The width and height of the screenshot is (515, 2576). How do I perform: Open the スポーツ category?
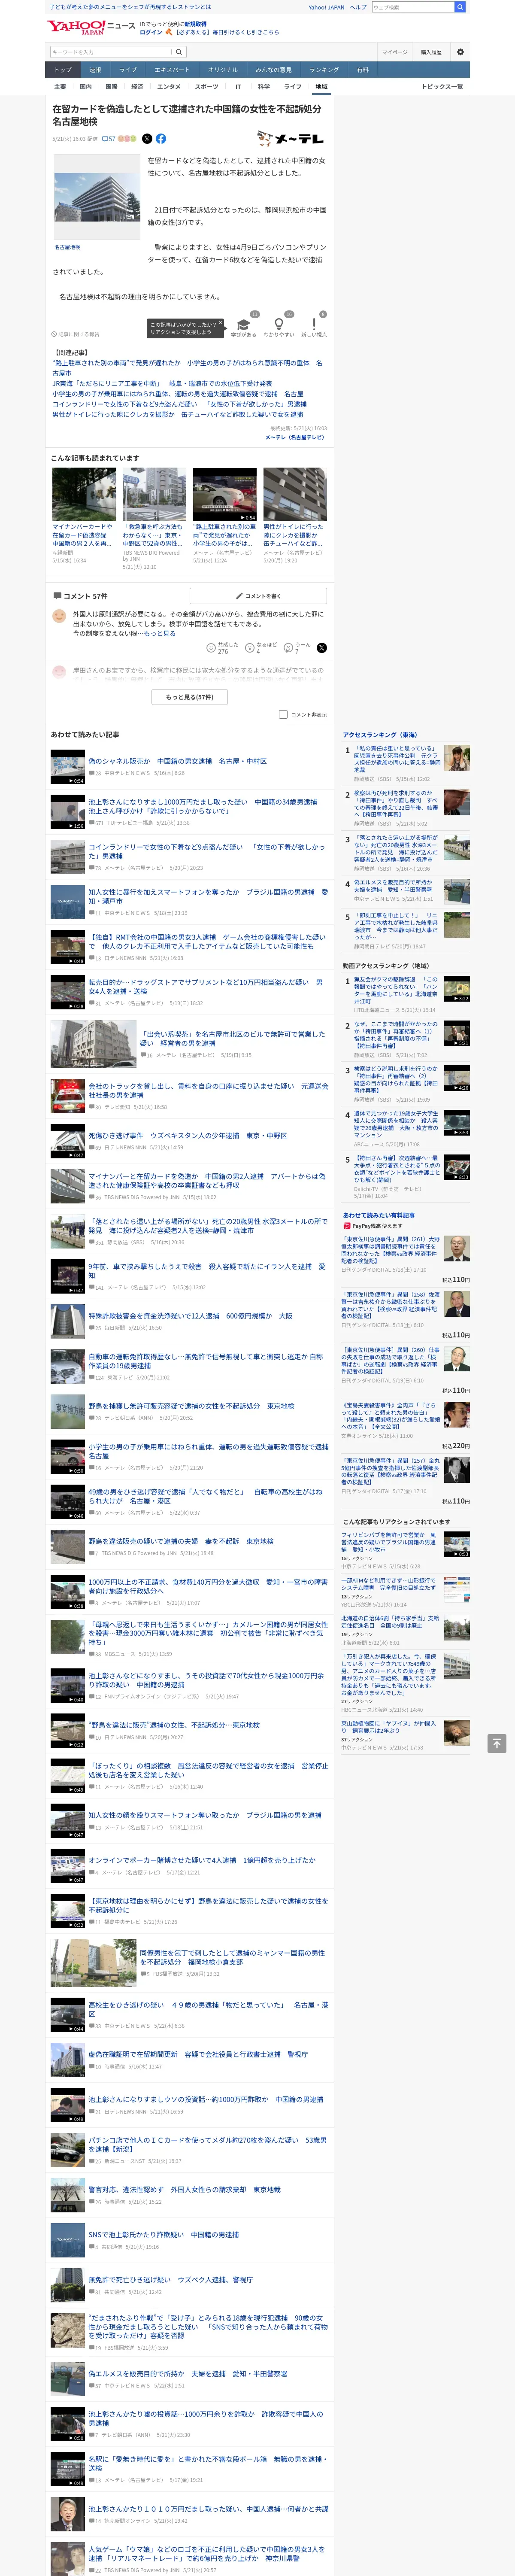point(206,87)
